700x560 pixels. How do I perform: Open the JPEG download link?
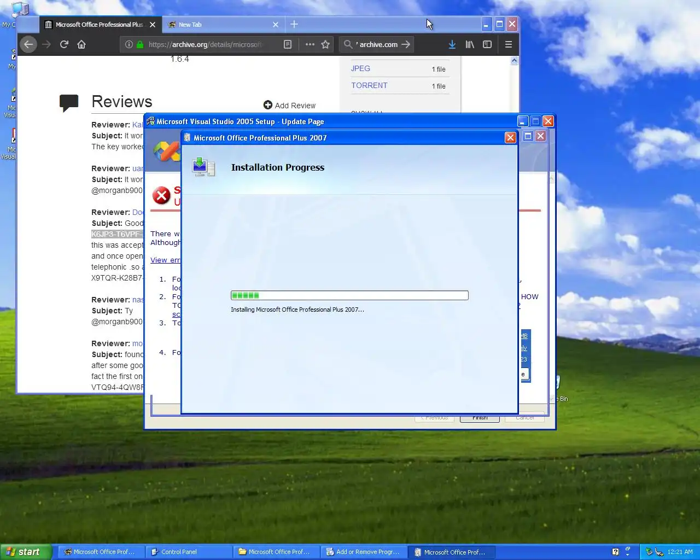[x=360, y=68]
